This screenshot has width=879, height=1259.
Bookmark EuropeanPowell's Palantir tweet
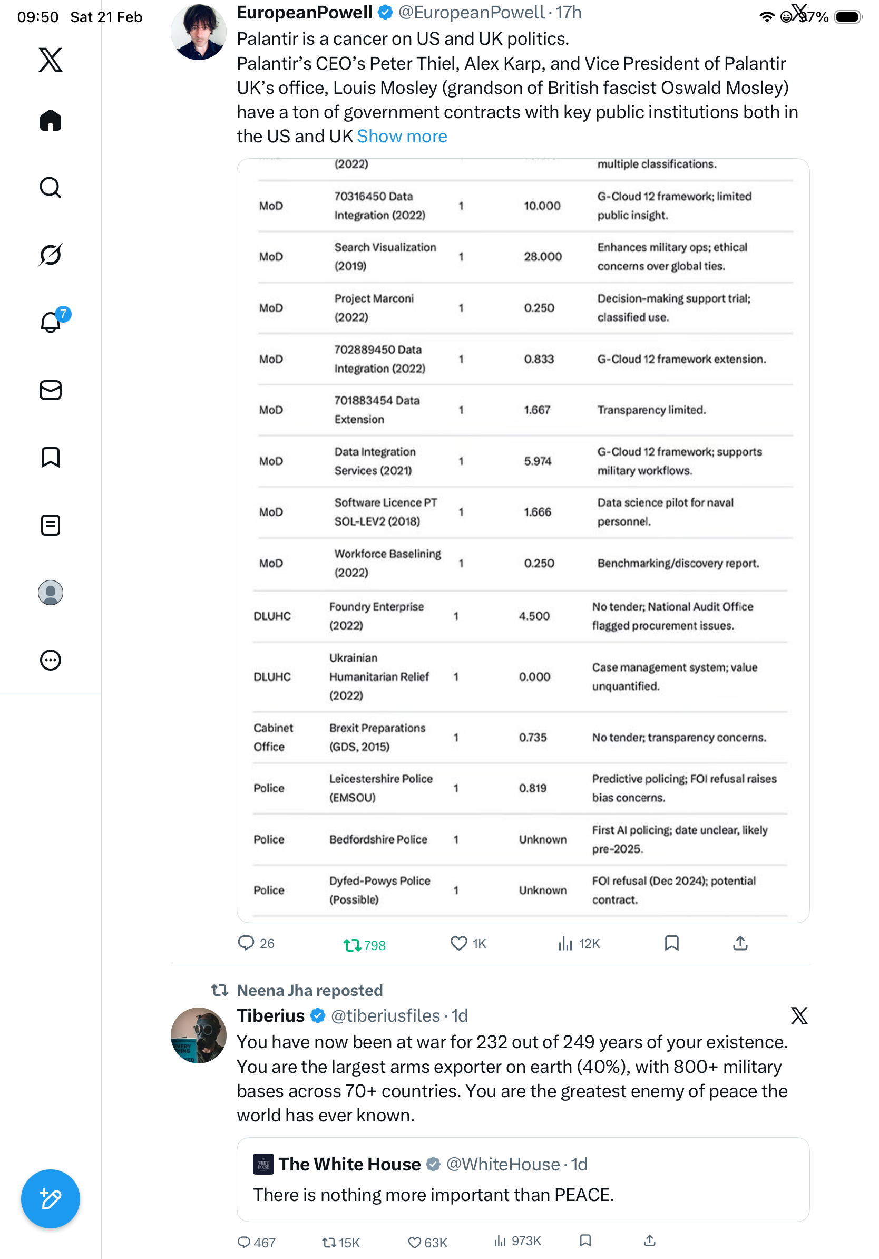[671, 943]
